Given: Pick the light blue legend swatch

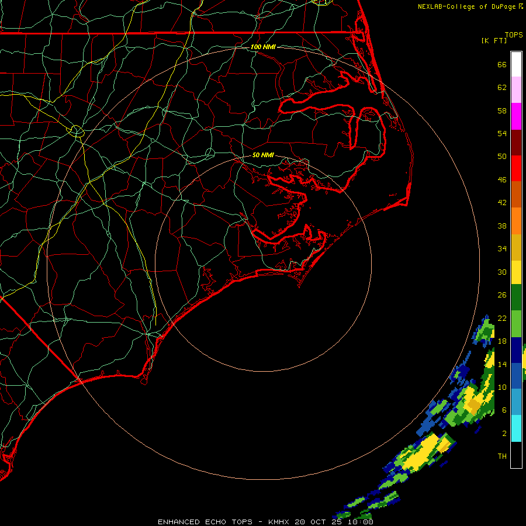Looking at the screenshot, I should 516,402.
